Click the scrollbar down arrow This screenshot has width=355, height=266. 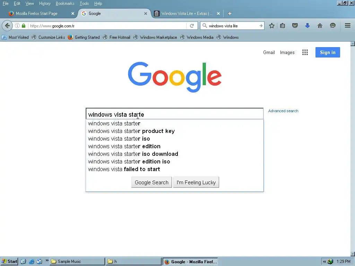coord(353,254)
